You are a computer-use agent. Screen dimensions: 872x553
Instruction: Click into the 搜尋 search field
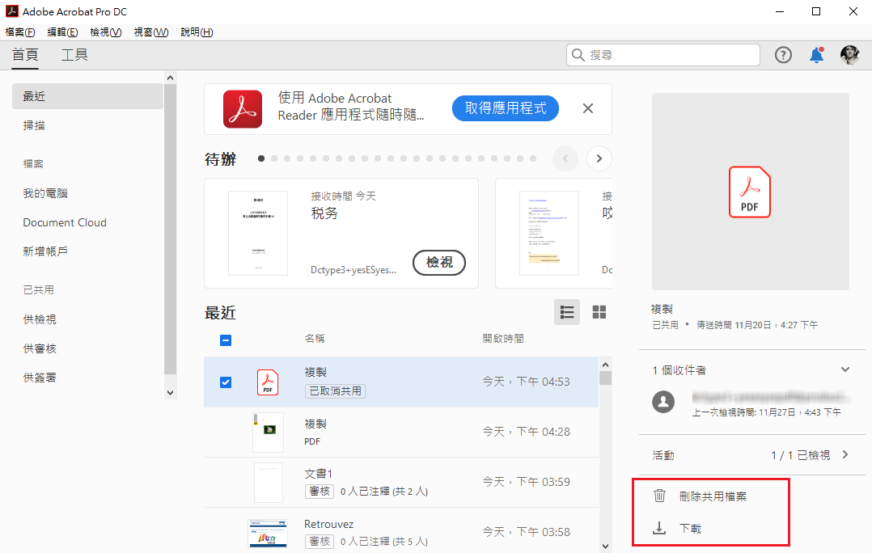[x=663, y=55]
